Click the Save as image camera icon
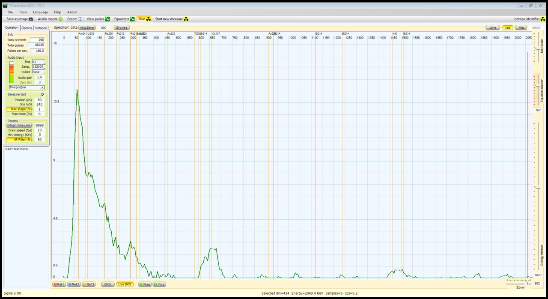Image resolution: width=548 pixels, height=299 pixels. (31, 19)
